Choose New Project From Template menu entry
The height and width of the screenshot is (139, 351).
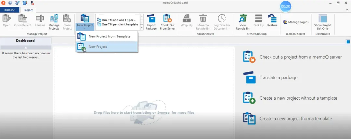pyautogui.click(x=109, y=36)
